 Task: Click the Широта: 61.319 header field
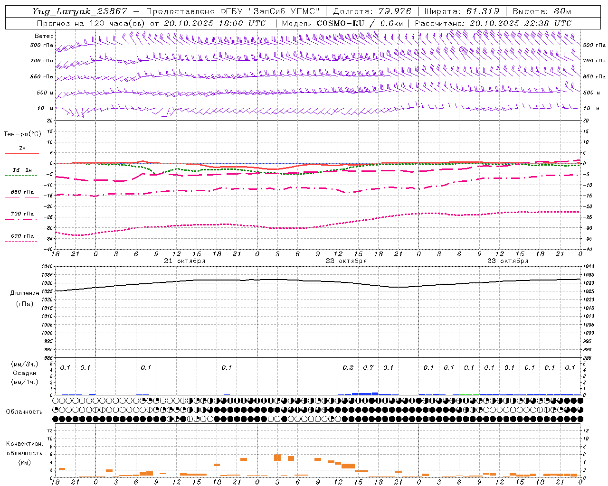(x=462, y=11)
